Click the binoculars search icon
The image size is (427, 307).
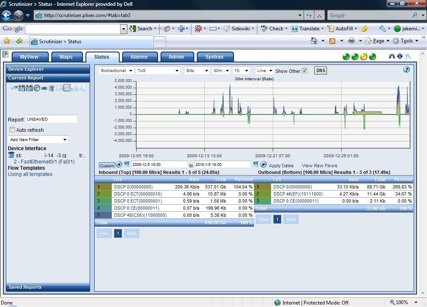pyautogui.click(x=392, y=56)
